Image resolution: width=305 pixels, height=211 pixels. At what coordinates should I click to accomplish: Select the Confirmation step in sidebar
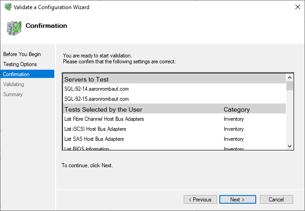pyautogui.click(x=16, y=74)
